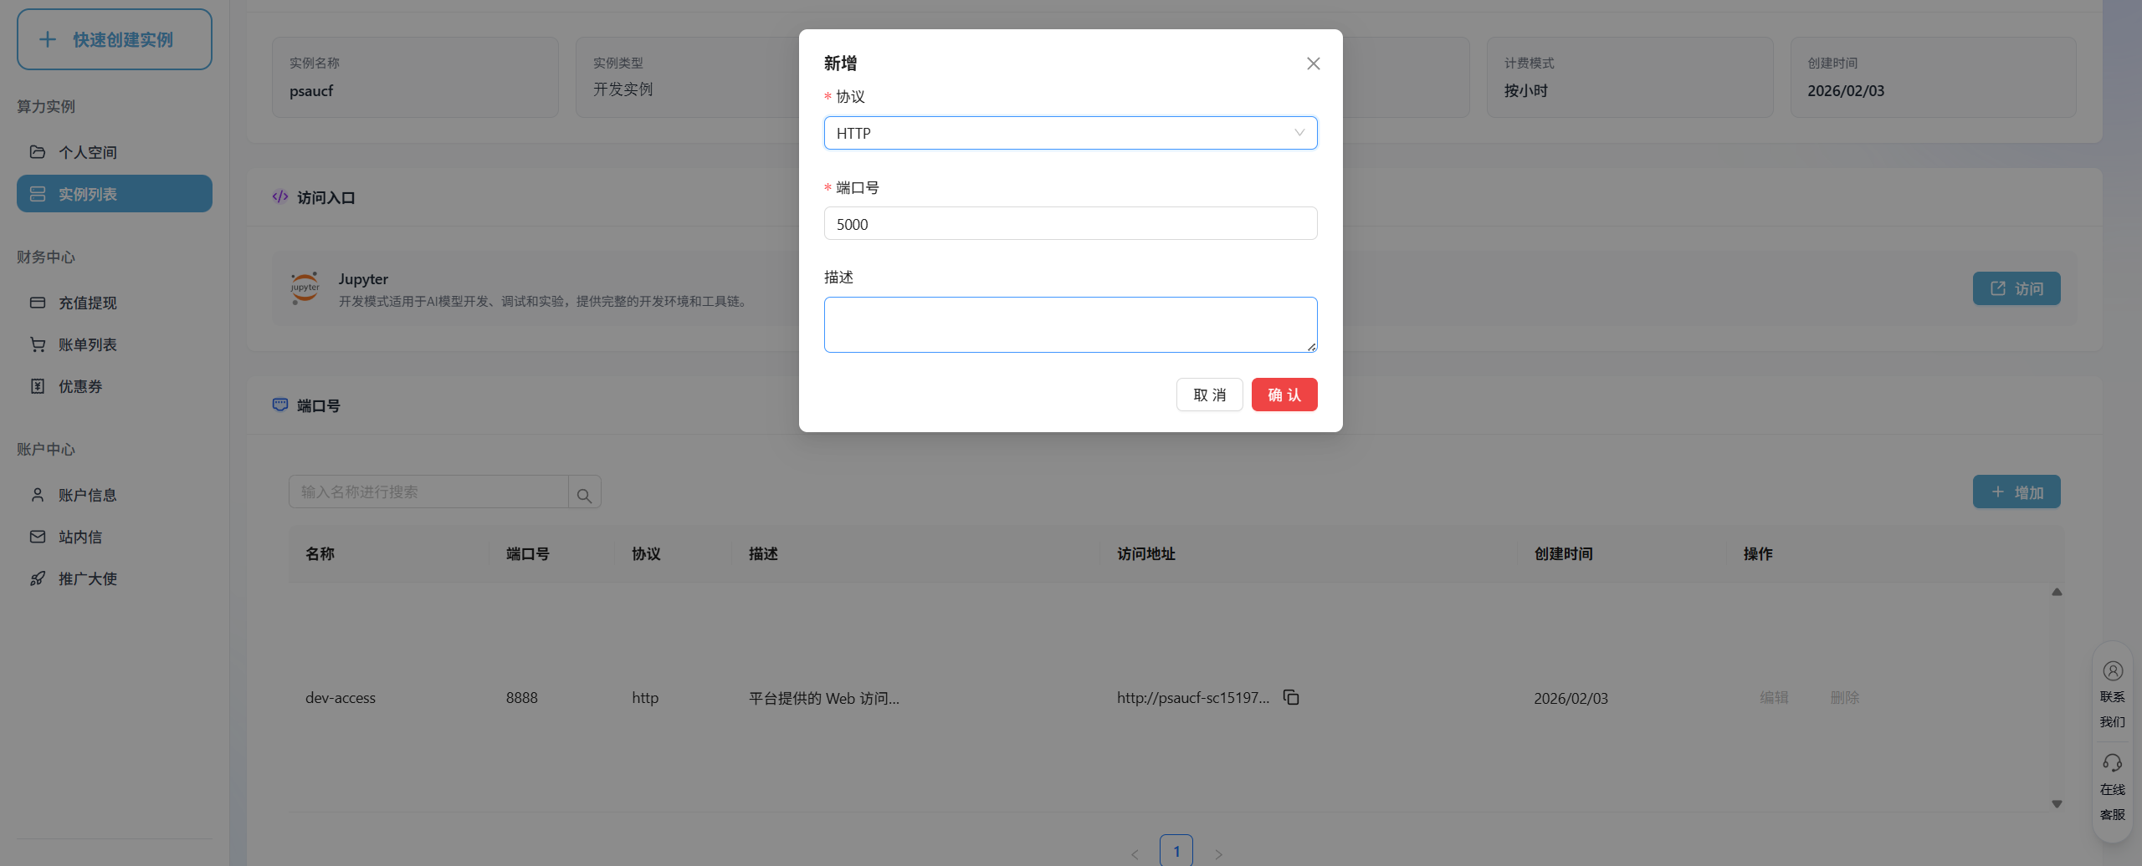Confirm the new port with 确认
The height and width of the screenshot is (866, 2142).
coord(1284,394)
